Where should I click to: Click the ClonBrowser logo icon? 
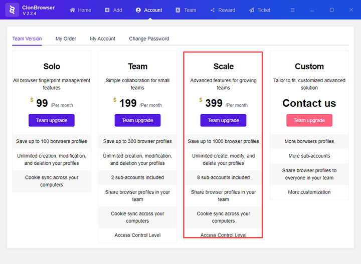(12, 10)
